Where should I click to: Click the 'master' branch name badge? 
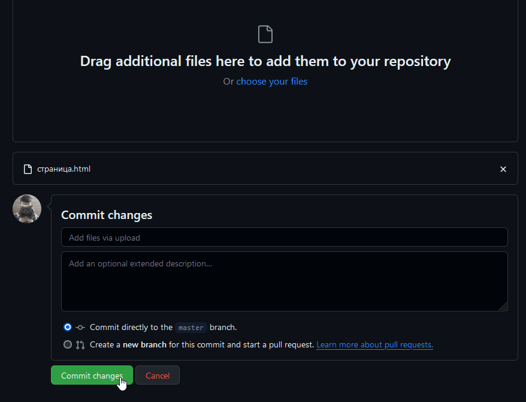191,328
